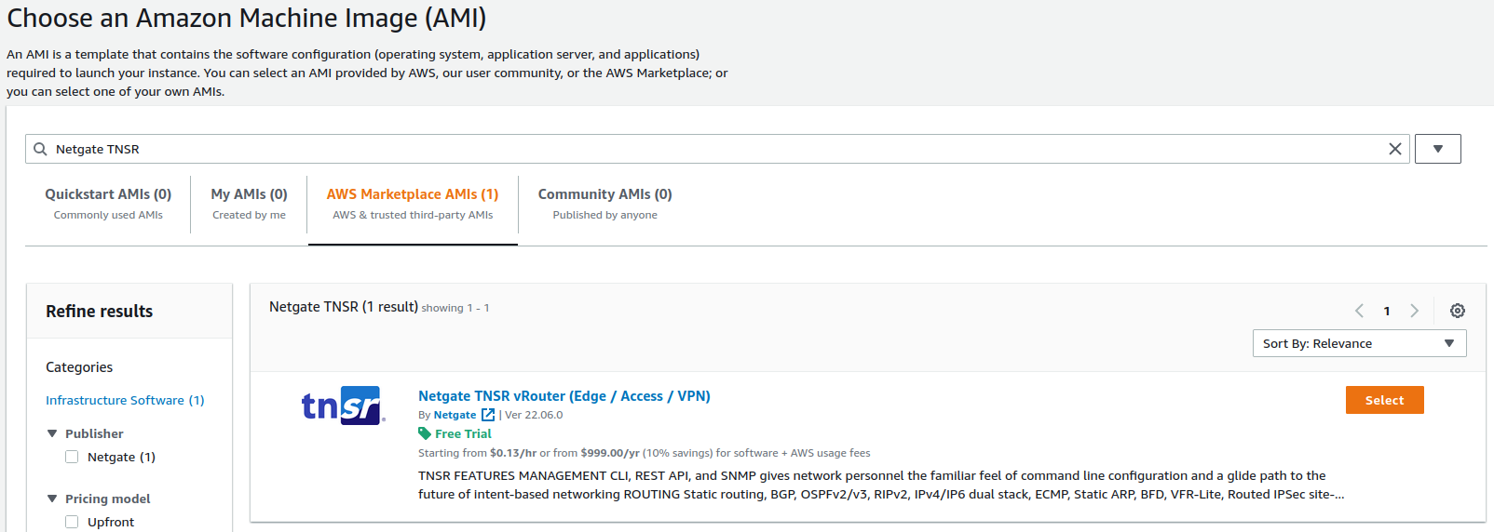The image size is (1494, 532).
Task: Open the settings gear icon
Action: coord(1457,311)
